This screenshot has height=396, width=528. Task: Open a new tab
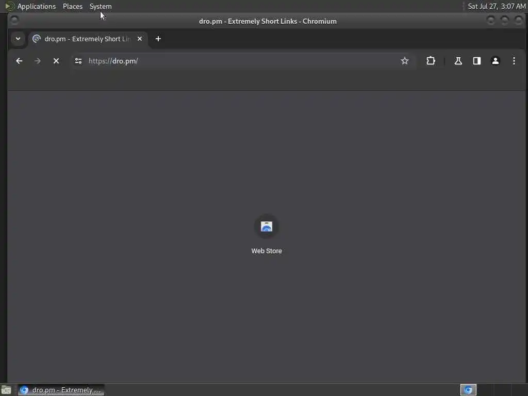(158, 39)
